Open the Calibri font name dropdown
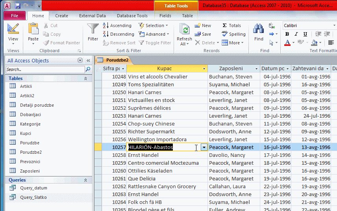Screen dimensions: 337x211 pyautogui.click(x=334, y=25)
